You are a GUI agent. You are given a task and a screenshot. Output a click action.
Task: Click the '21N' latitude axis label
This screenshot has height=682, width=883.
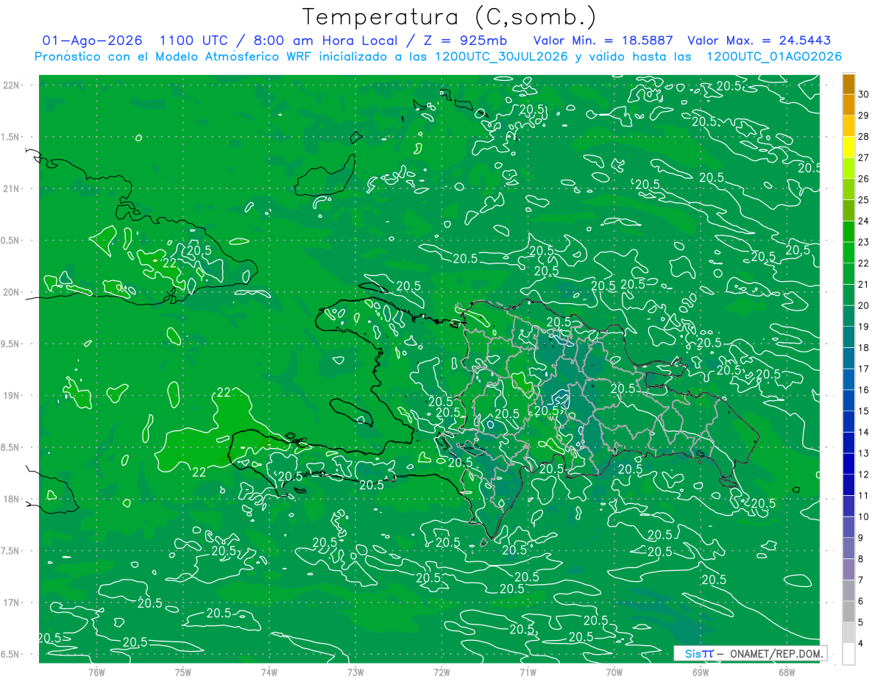tap(10, 189)
